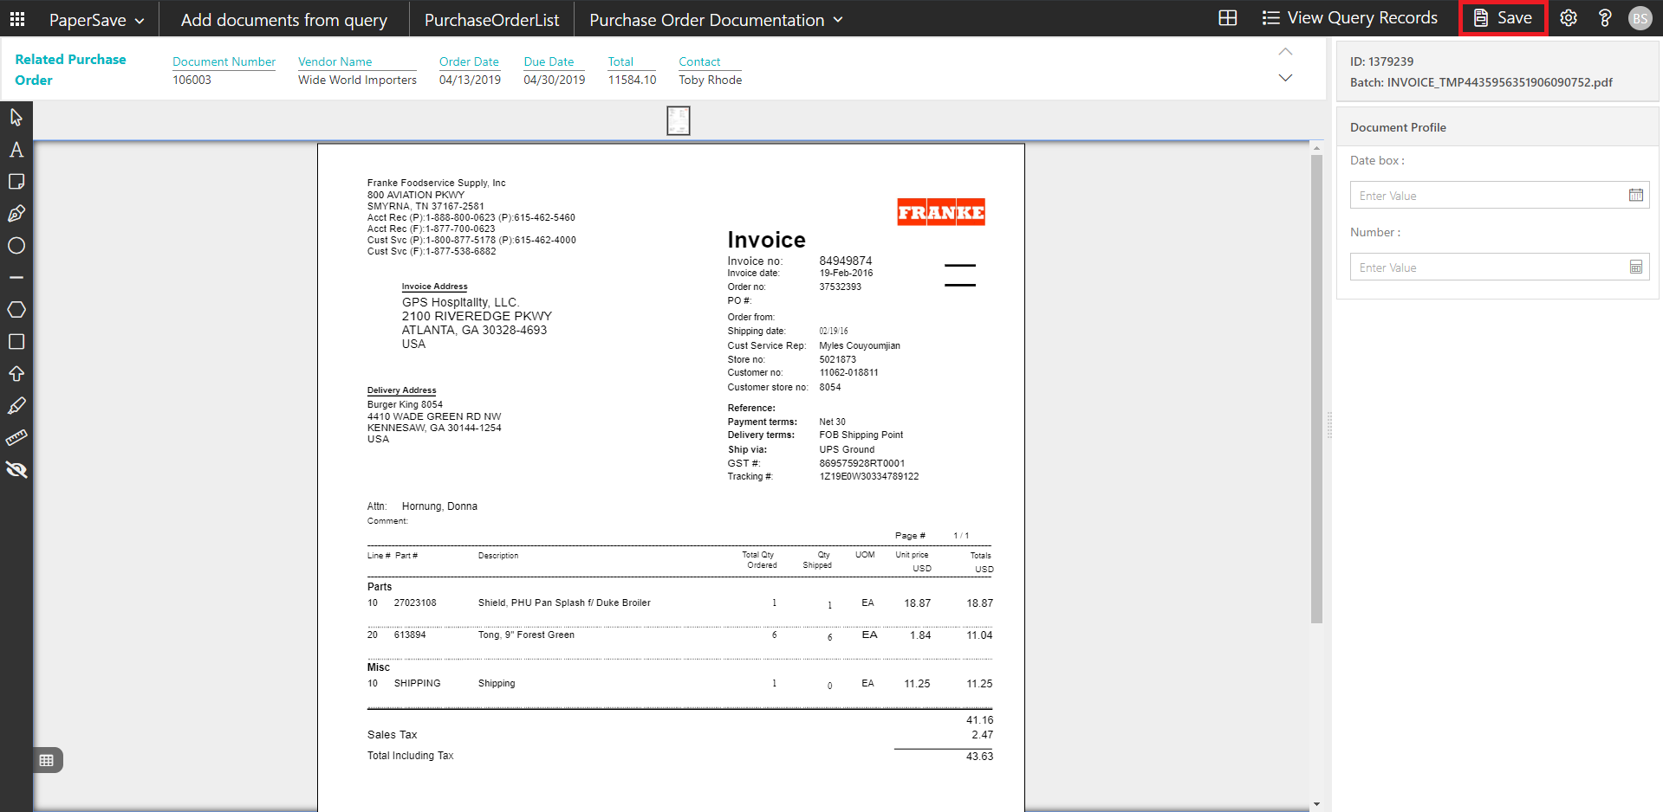The height and width of the screenshot is (812, 1663).
Task: Select the arrow stamp tool
Action: (16, 374)
